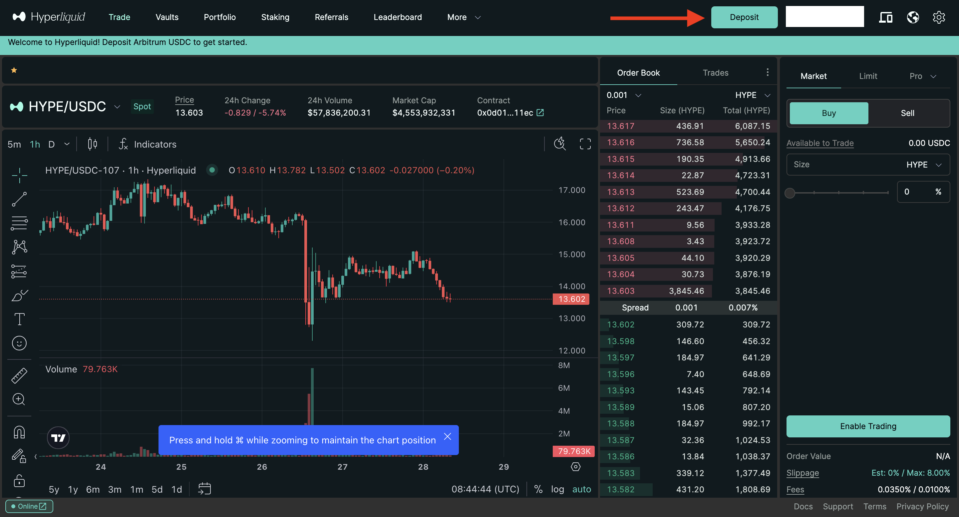The image size is (959, 517).
Task: Open the emoji icons tool
Action: (19, 343)
